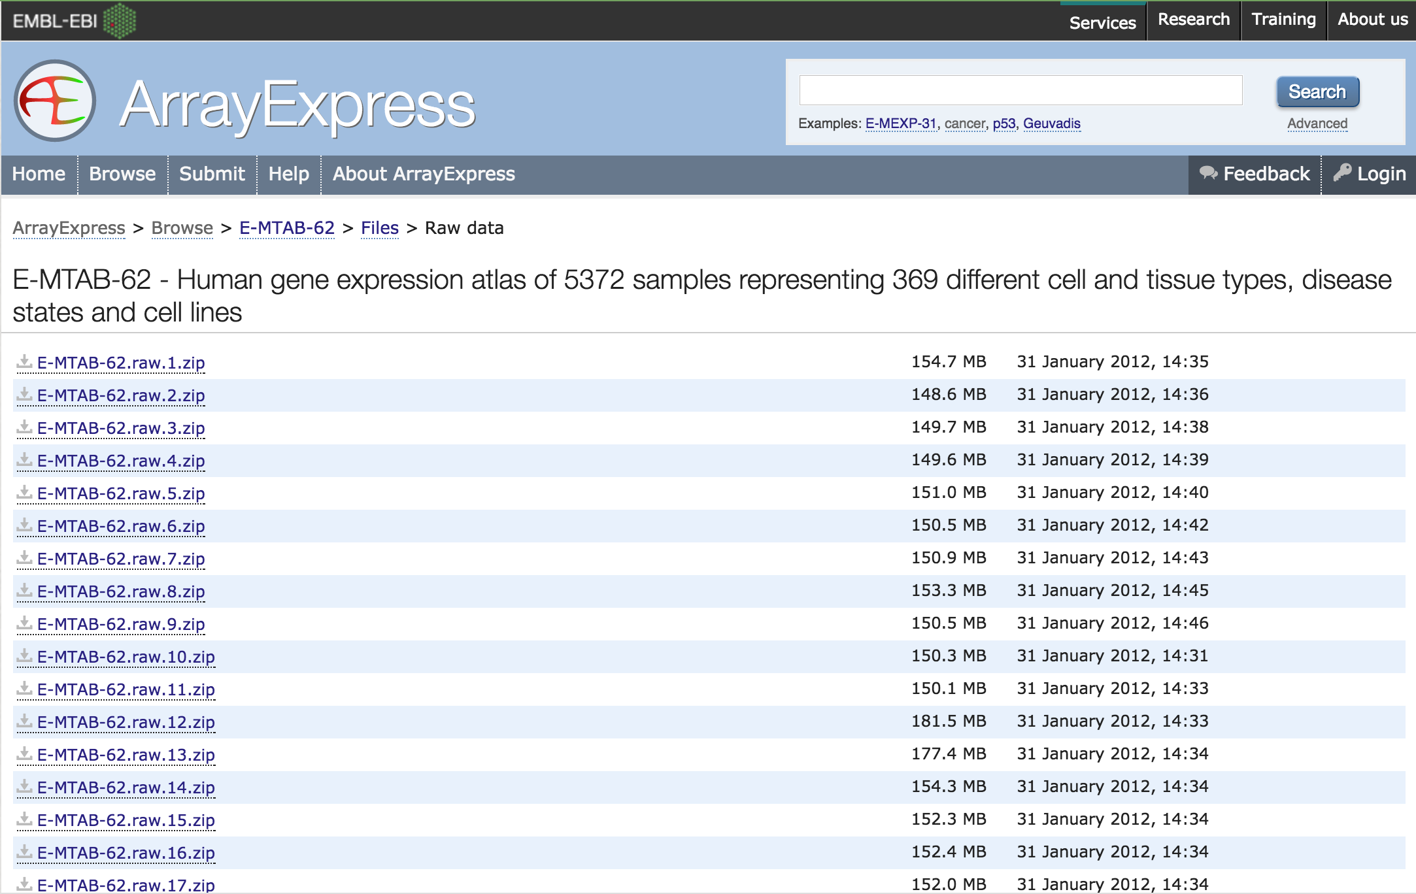Download file E-MTAB-62.raw.7.zip link

pyautogui.click(x=121, y=559)
